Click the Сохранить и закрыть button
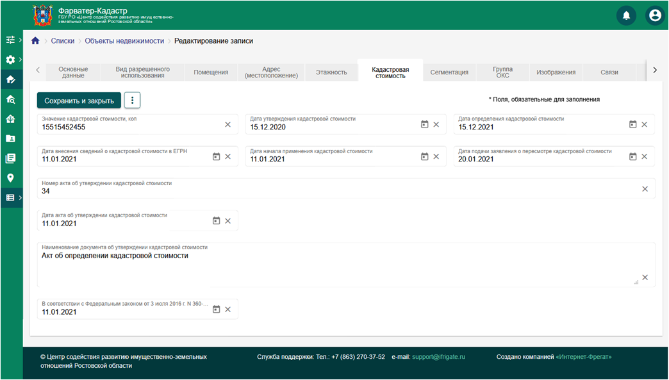The width and height of the screenshot is (669, 380). coord(79,101)
